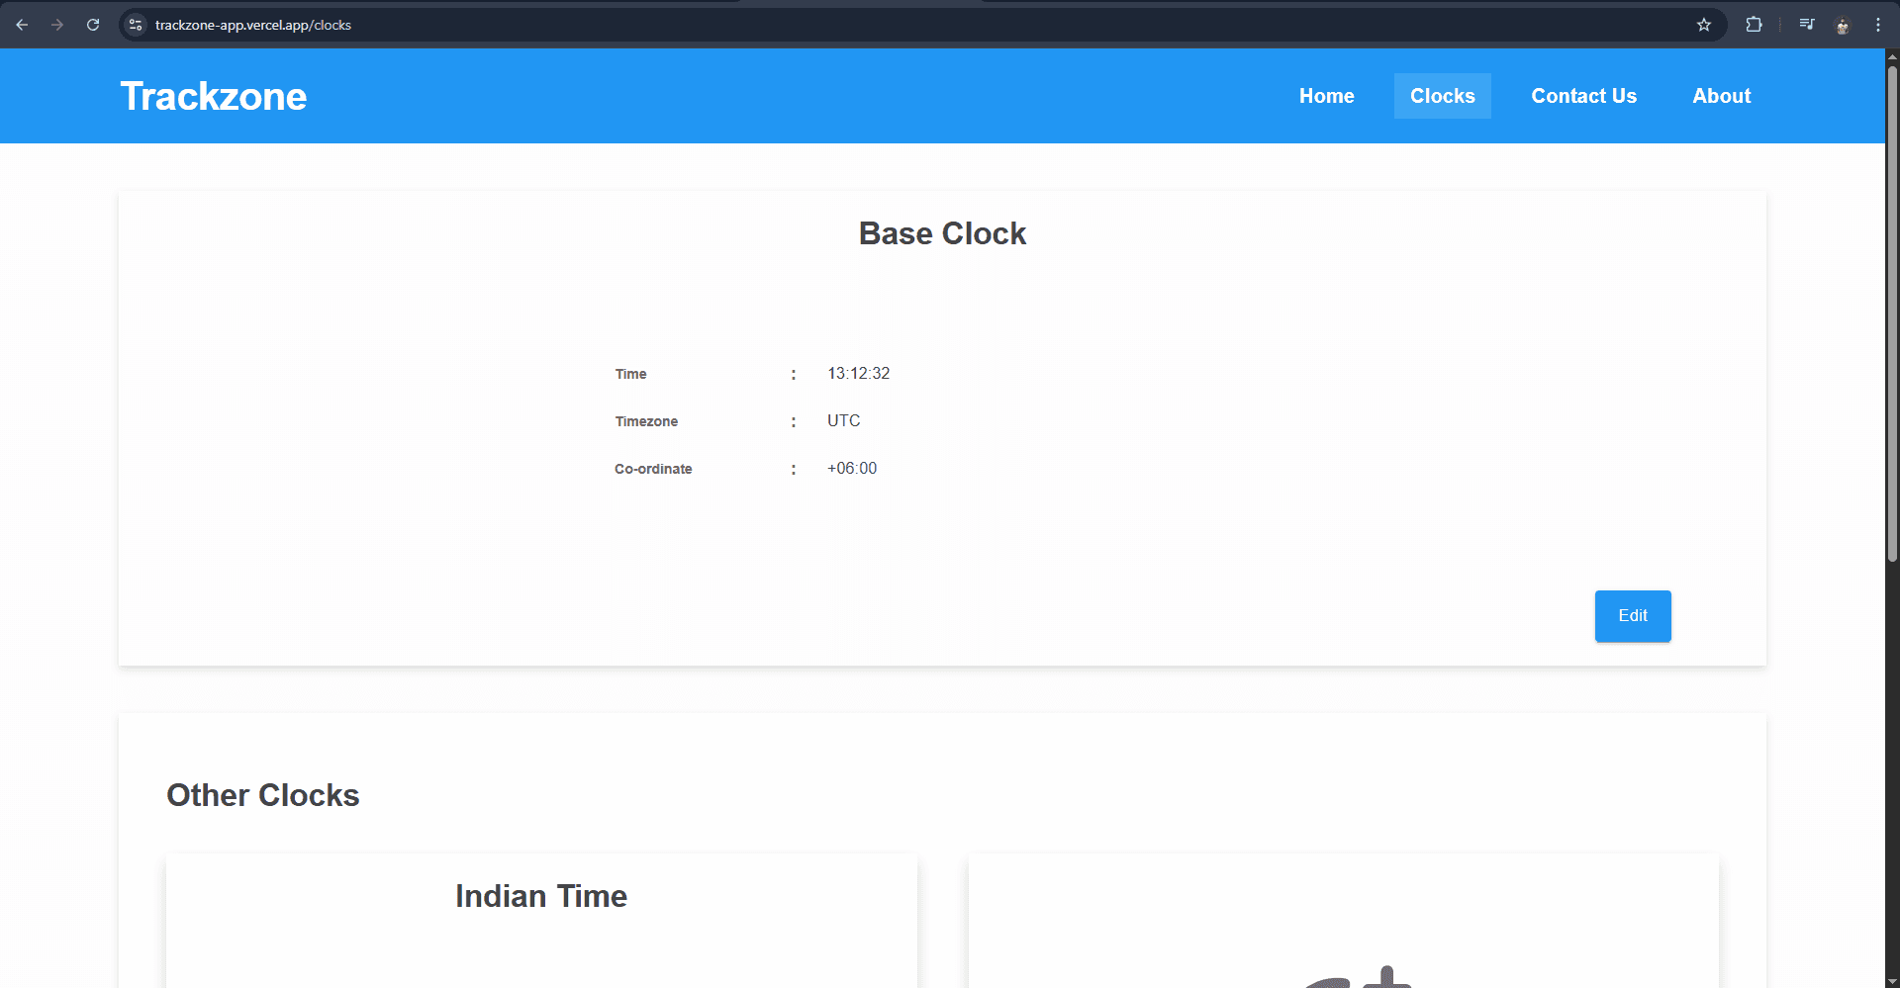Screen dimensions: 1900x988
Task: Open the Contact Us page
Action: [x=1583, y=95]
